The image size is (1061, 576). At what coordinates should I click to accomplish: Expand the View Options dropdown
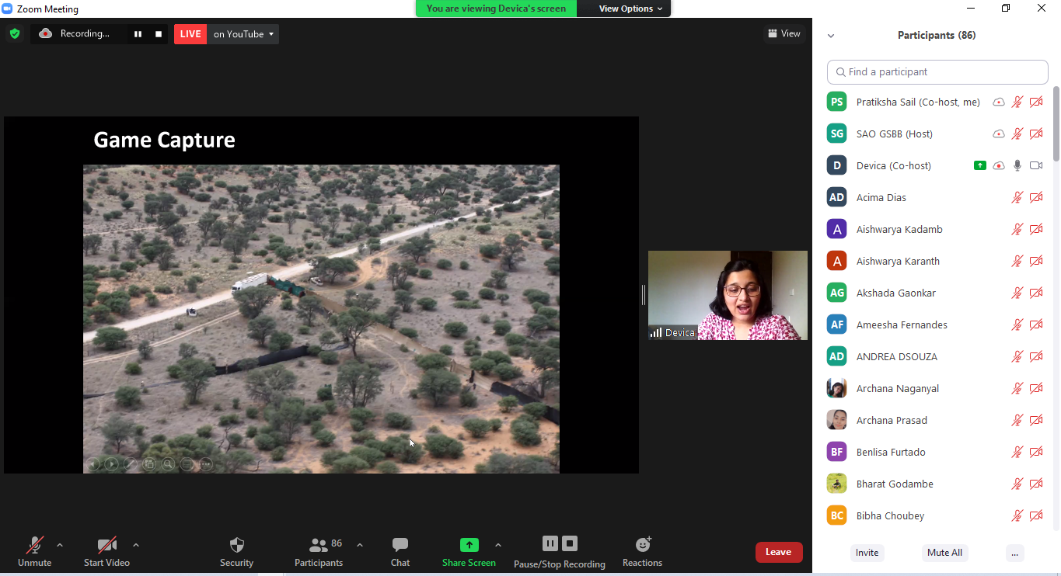(630, 9)
